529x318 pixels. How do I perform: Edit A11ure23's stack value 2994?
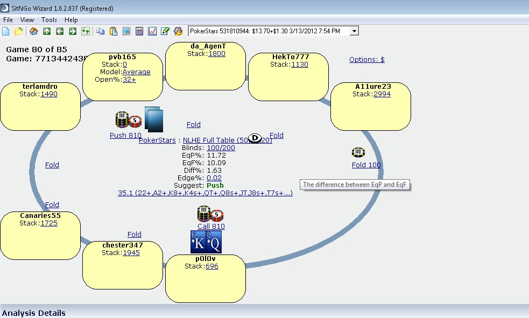pos(382,94)
